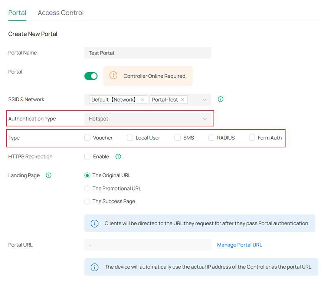321x282 pixels.
Task: Click the Portal Name input field
Action: pyautogui.click(x=148, y=53)
